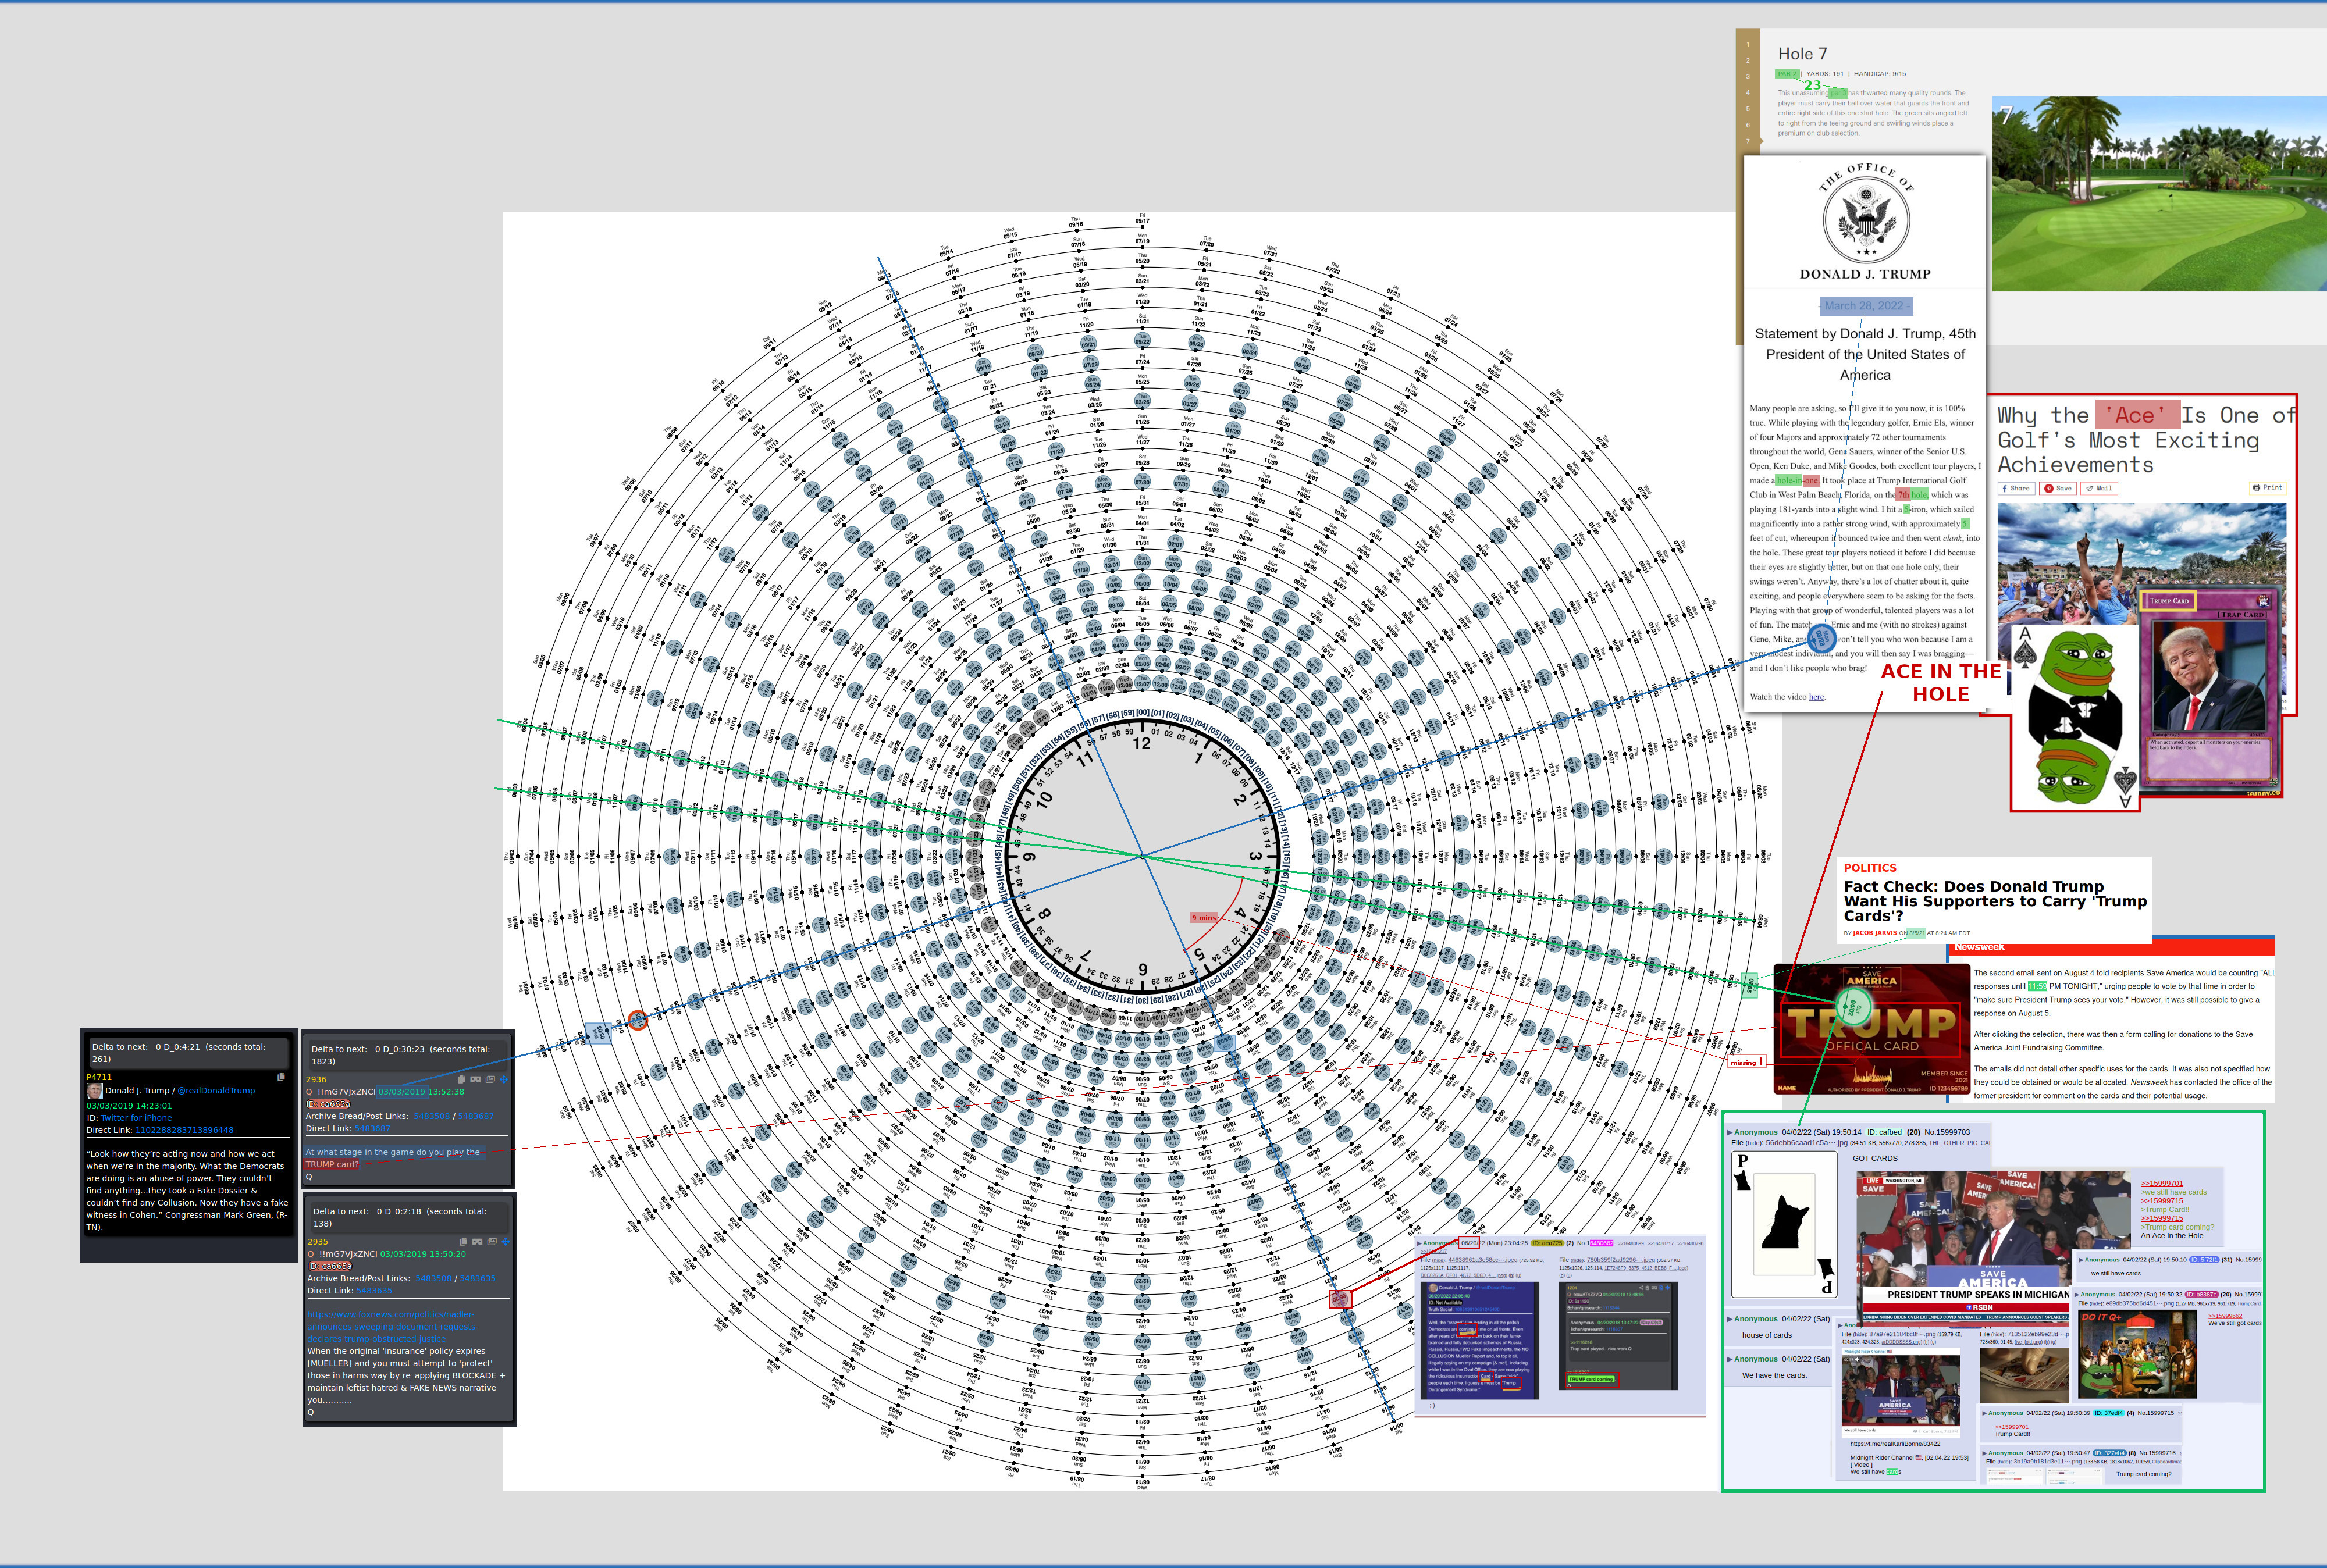Click the 'TRUMP card?' highlighted text

pos(331,1164)
